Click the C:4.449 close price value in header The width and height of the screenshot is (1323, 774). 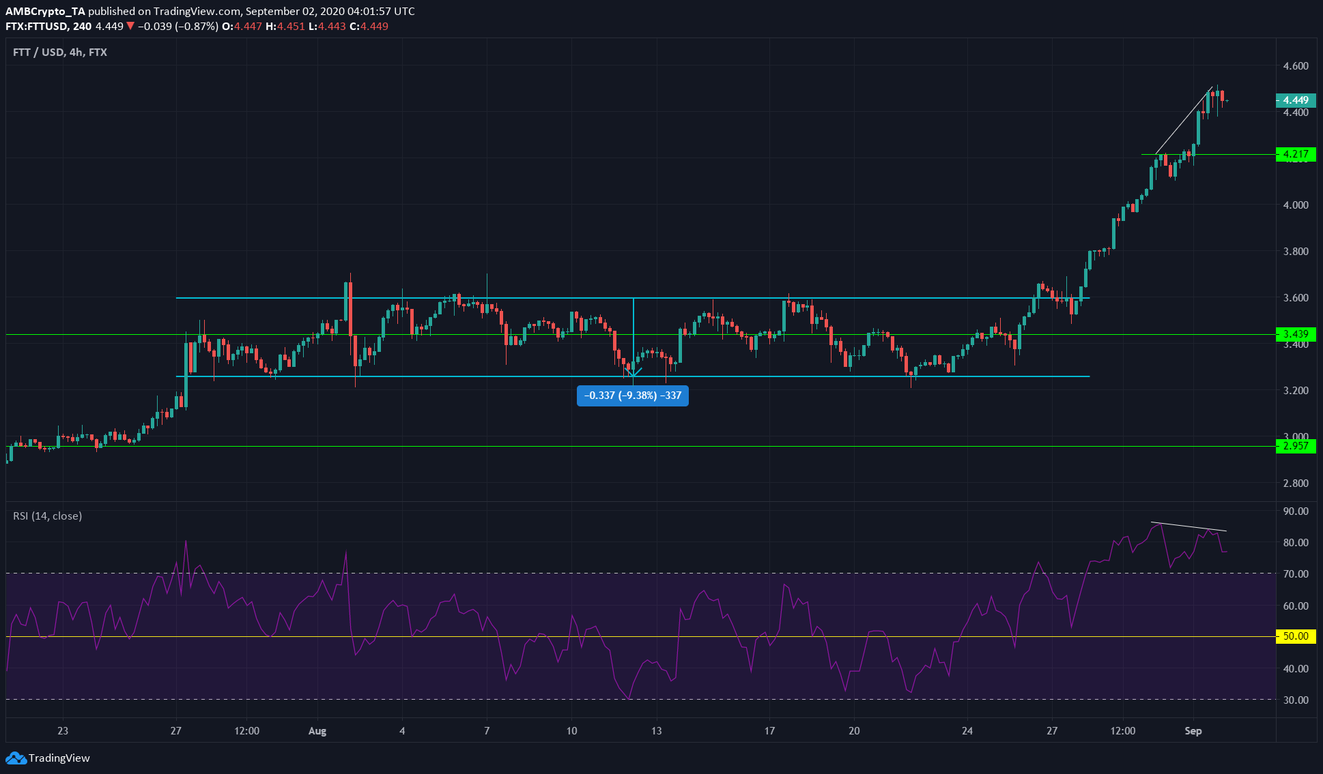[x=369, y=27]
